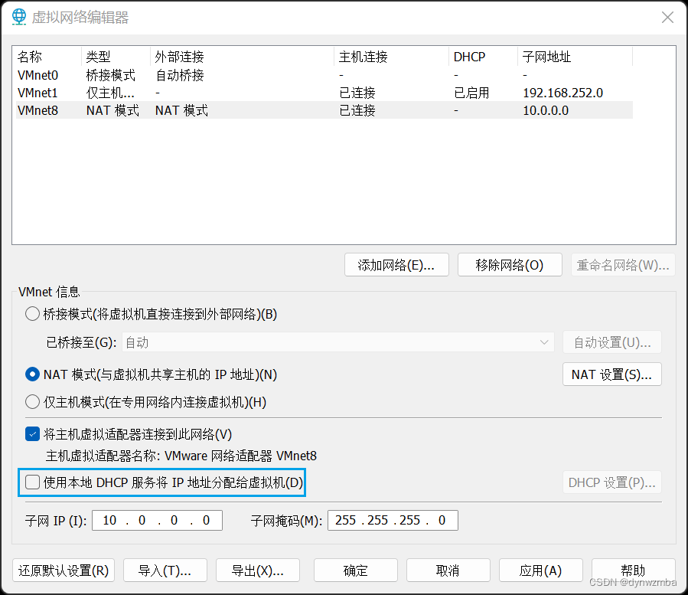This screenshot has width=688, height=595.
Task: Click 仅主机... type cell in VMnet1 row
Action: pyautogui.click(x=110, y=93)
